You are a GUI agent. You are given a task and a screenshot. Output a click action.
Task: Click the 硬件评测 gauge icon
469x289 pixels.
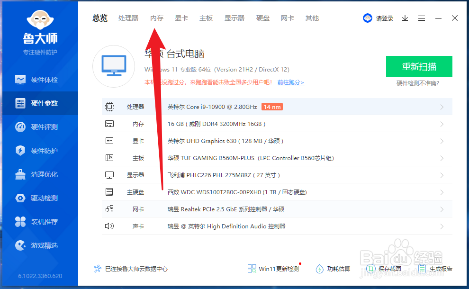pos(20,127)
